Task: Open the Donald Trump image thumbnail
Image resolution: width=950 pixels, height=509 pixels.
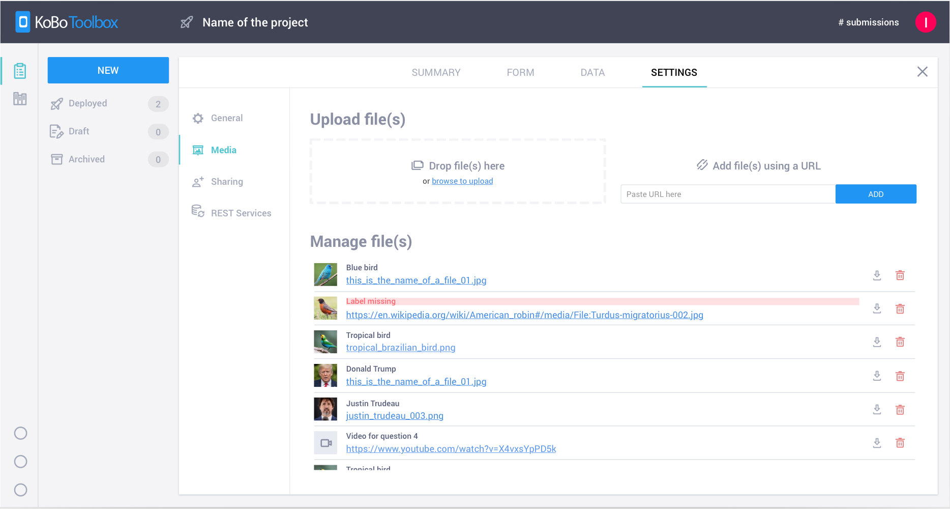Action: tap(325, 375)
